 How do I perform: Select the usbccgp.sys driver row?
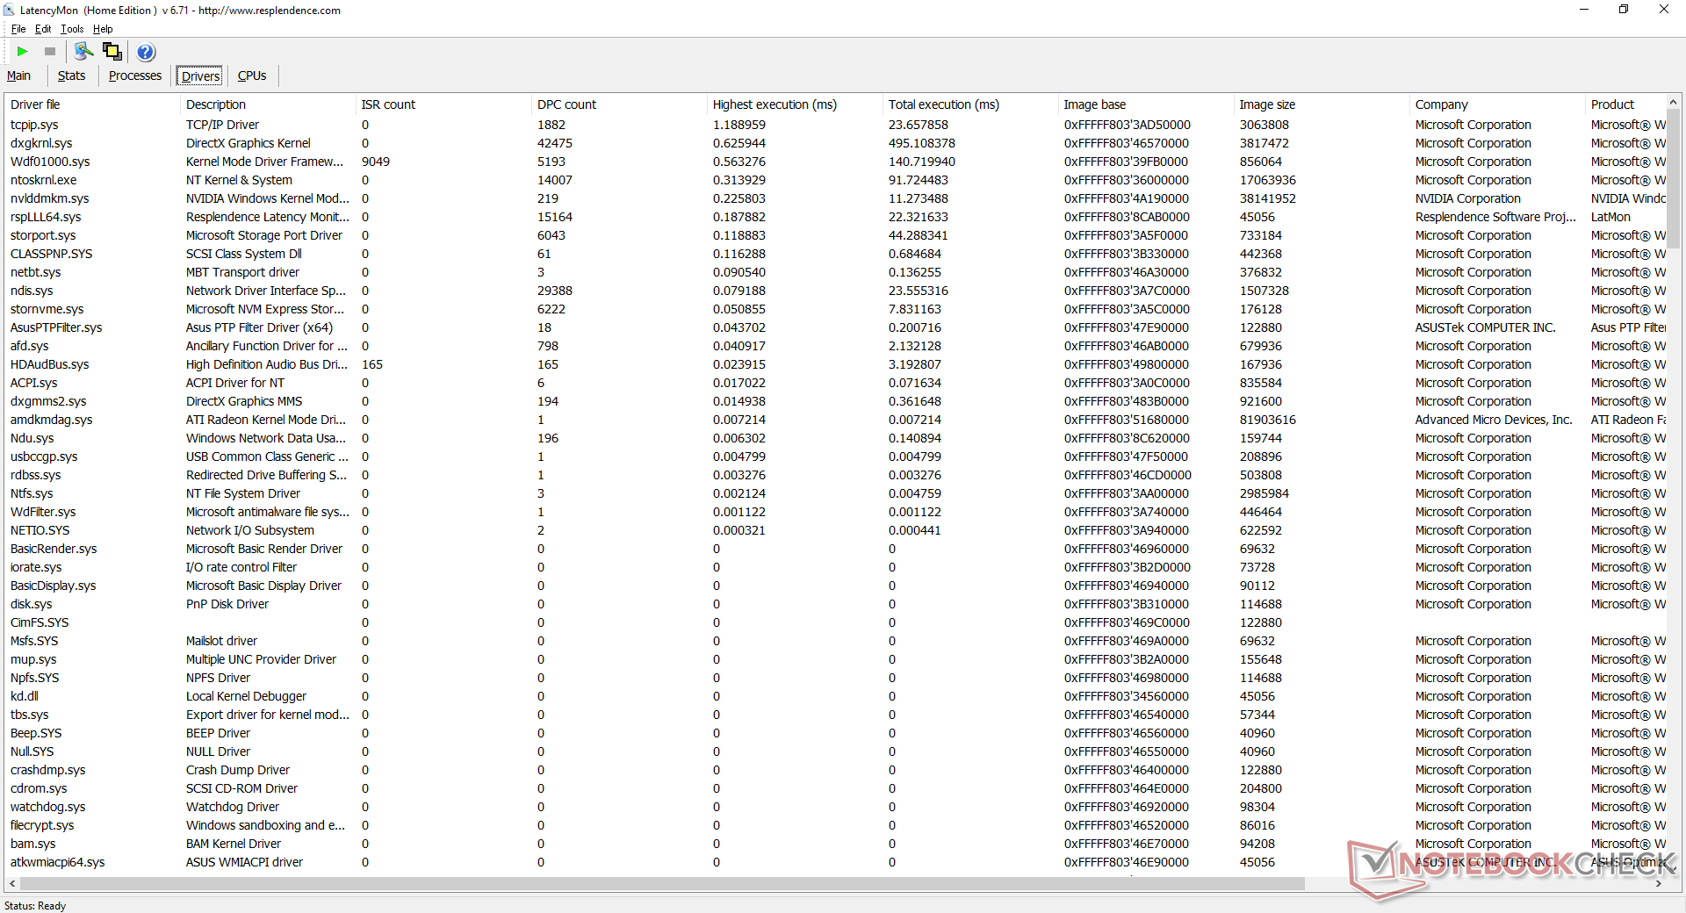(x=835, y=456)
